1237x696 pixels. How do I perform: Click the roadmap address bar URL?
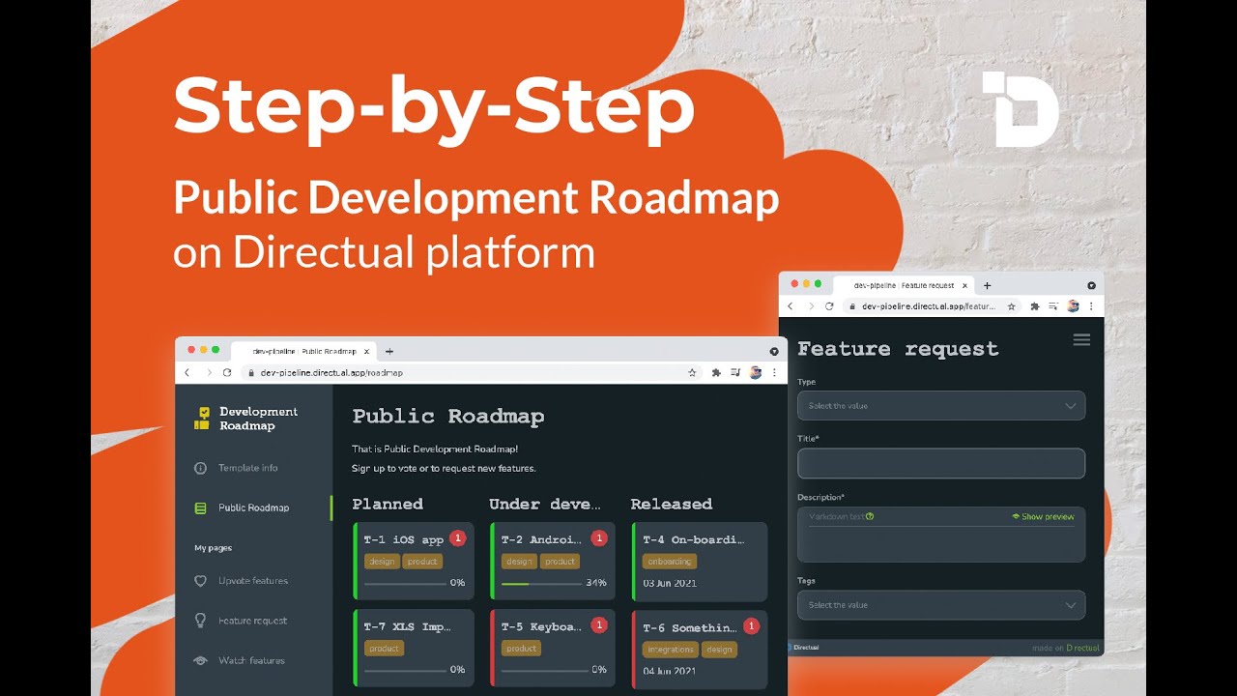(x=331, y=372)
